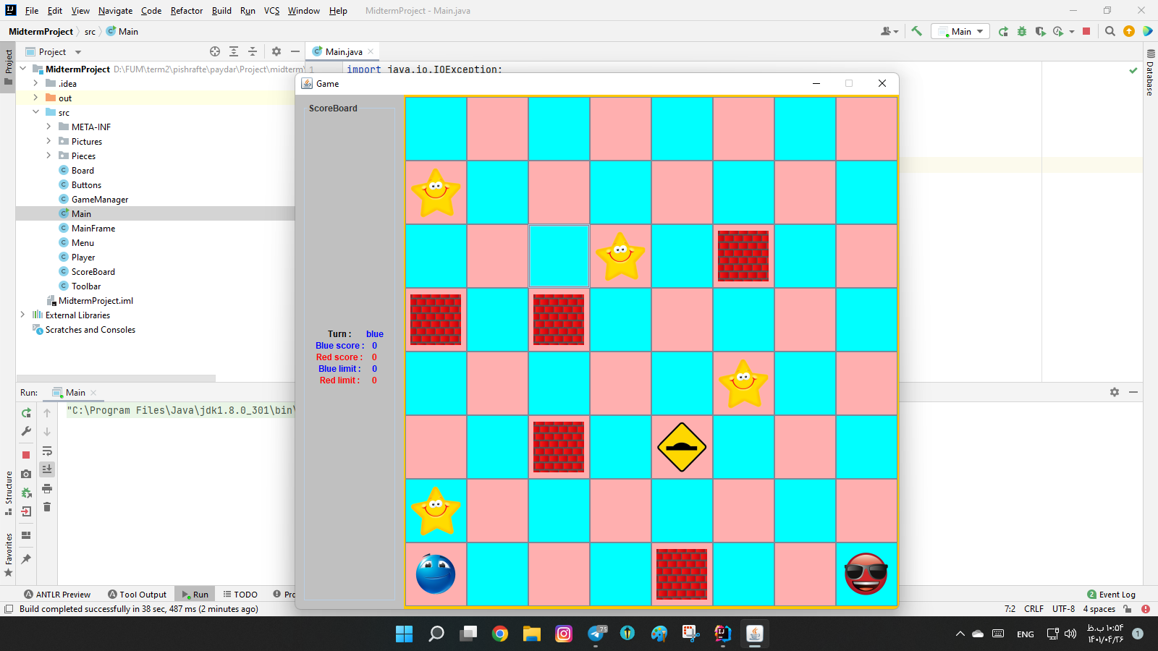Click the wrench icon in the Run panel
The image size is (1158, 651).
26,432
